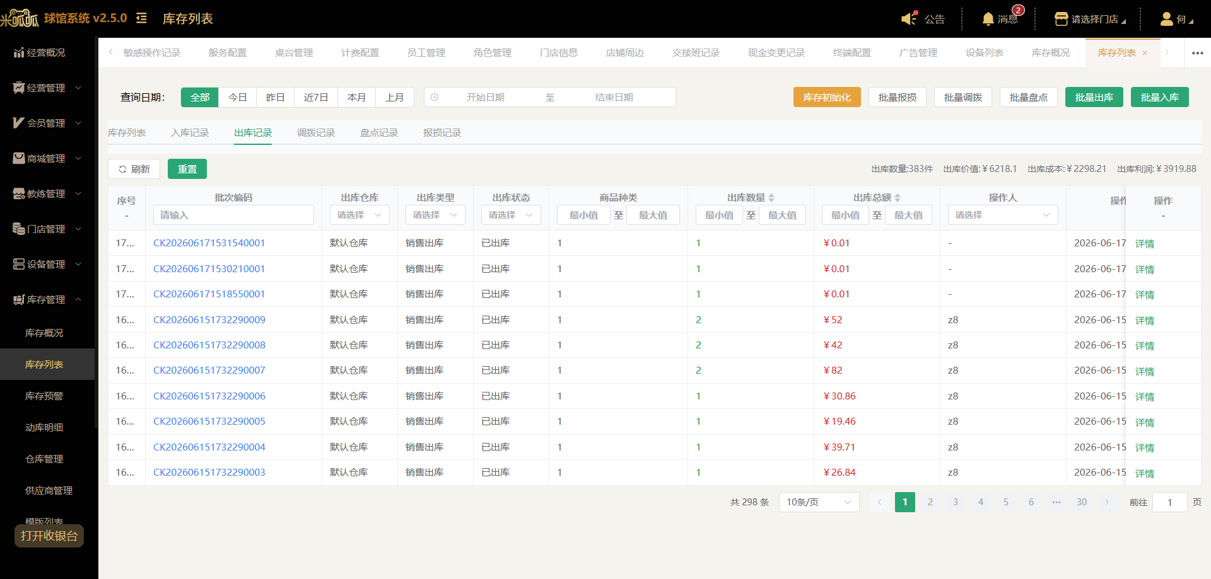This screenshot has height=579, width=1211.
Task: Click the 批量出库 button
Action: (x=1094, y=97)
